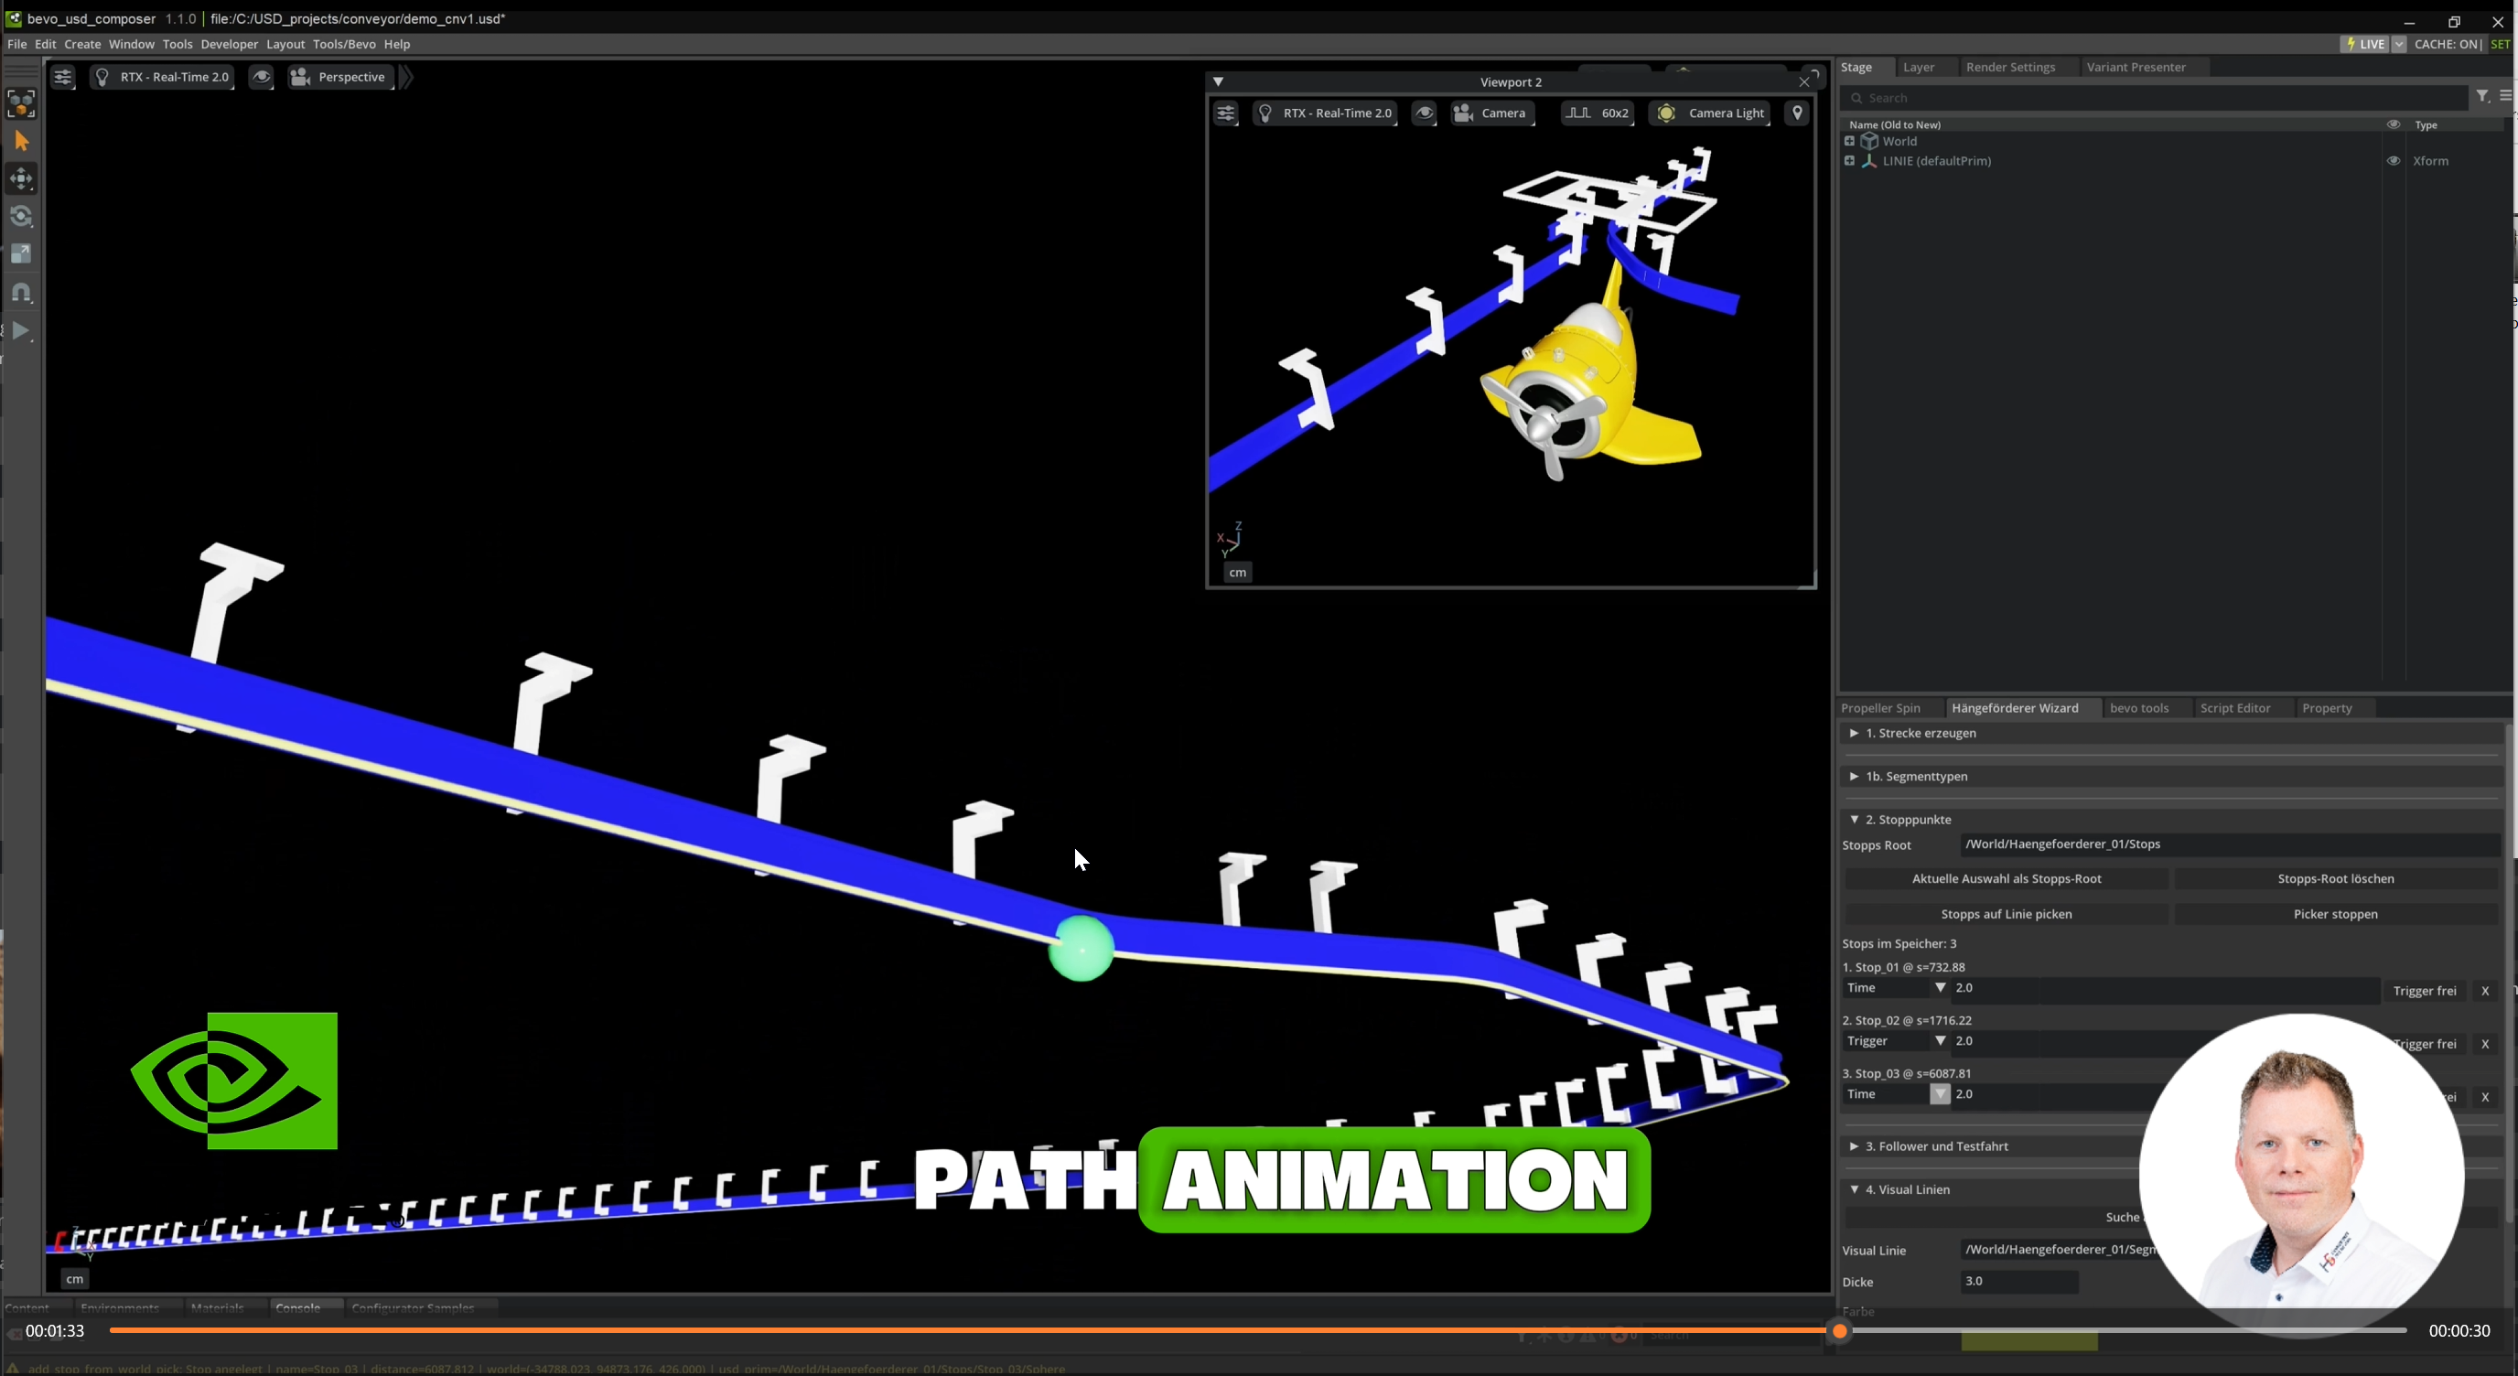Open Viewport 2 RTX - Real-Time 2.0 renderer menu
This screenshot has height=1376, width=2518.
(1326, 113)
